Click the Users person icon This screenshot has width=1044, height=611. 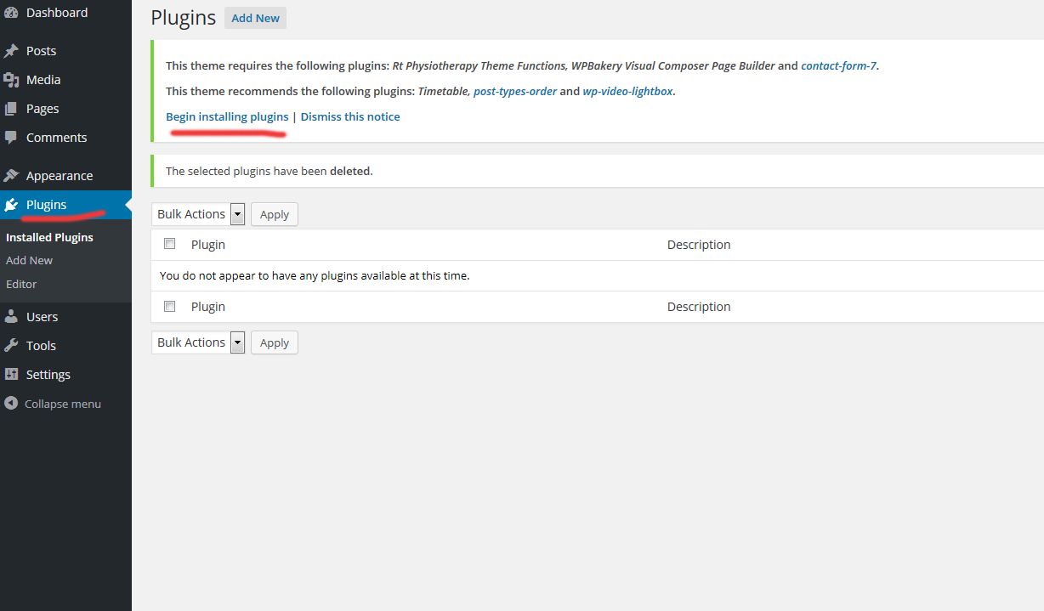tap(11, 317)
